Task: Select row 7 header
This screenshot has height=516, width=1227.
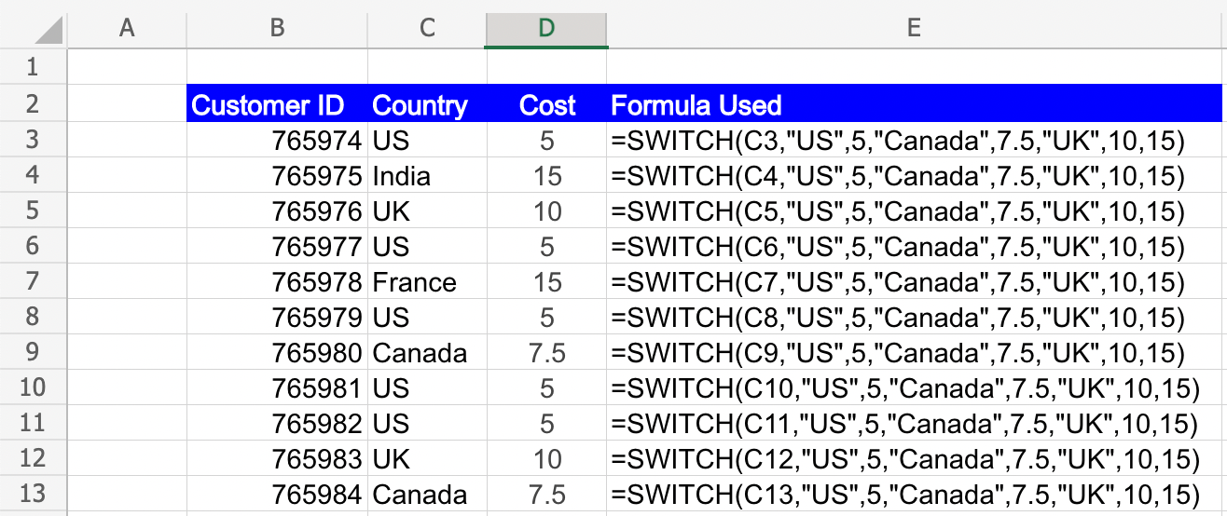Action: 34,281
